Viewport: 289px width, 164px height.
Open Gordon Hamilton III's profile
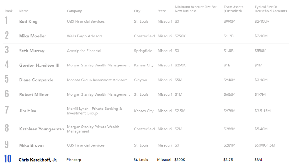click(x=39, y=66)
